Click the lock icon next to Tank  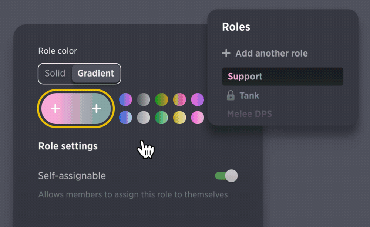click(x=231, y=95)
